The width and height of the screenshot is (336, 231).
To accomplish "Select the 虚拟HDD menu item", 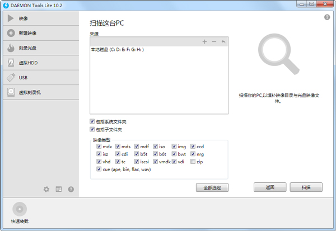I will point(41,63).
